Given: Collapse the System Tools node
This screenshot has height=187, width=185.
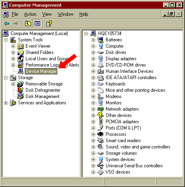Looking at the screenshot, I should (x=5, y=40).
